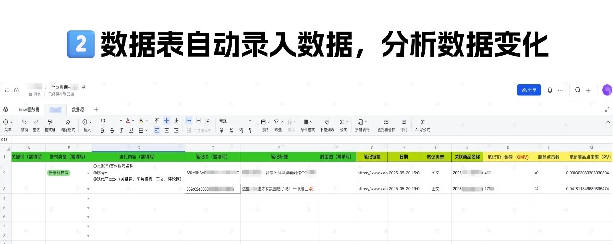The image size is (613, 244).
Task: Click the auto wrap text icon
Action: [208, 121]
